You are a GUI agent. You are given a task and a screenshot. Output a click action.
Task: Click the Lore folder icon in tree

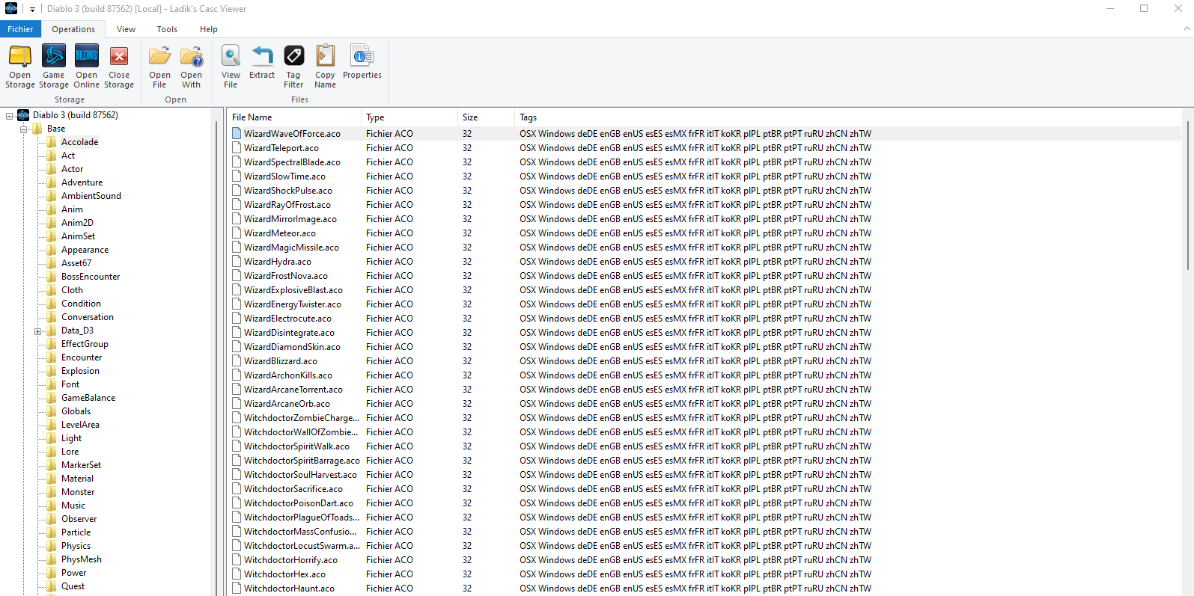pos(52,452)
